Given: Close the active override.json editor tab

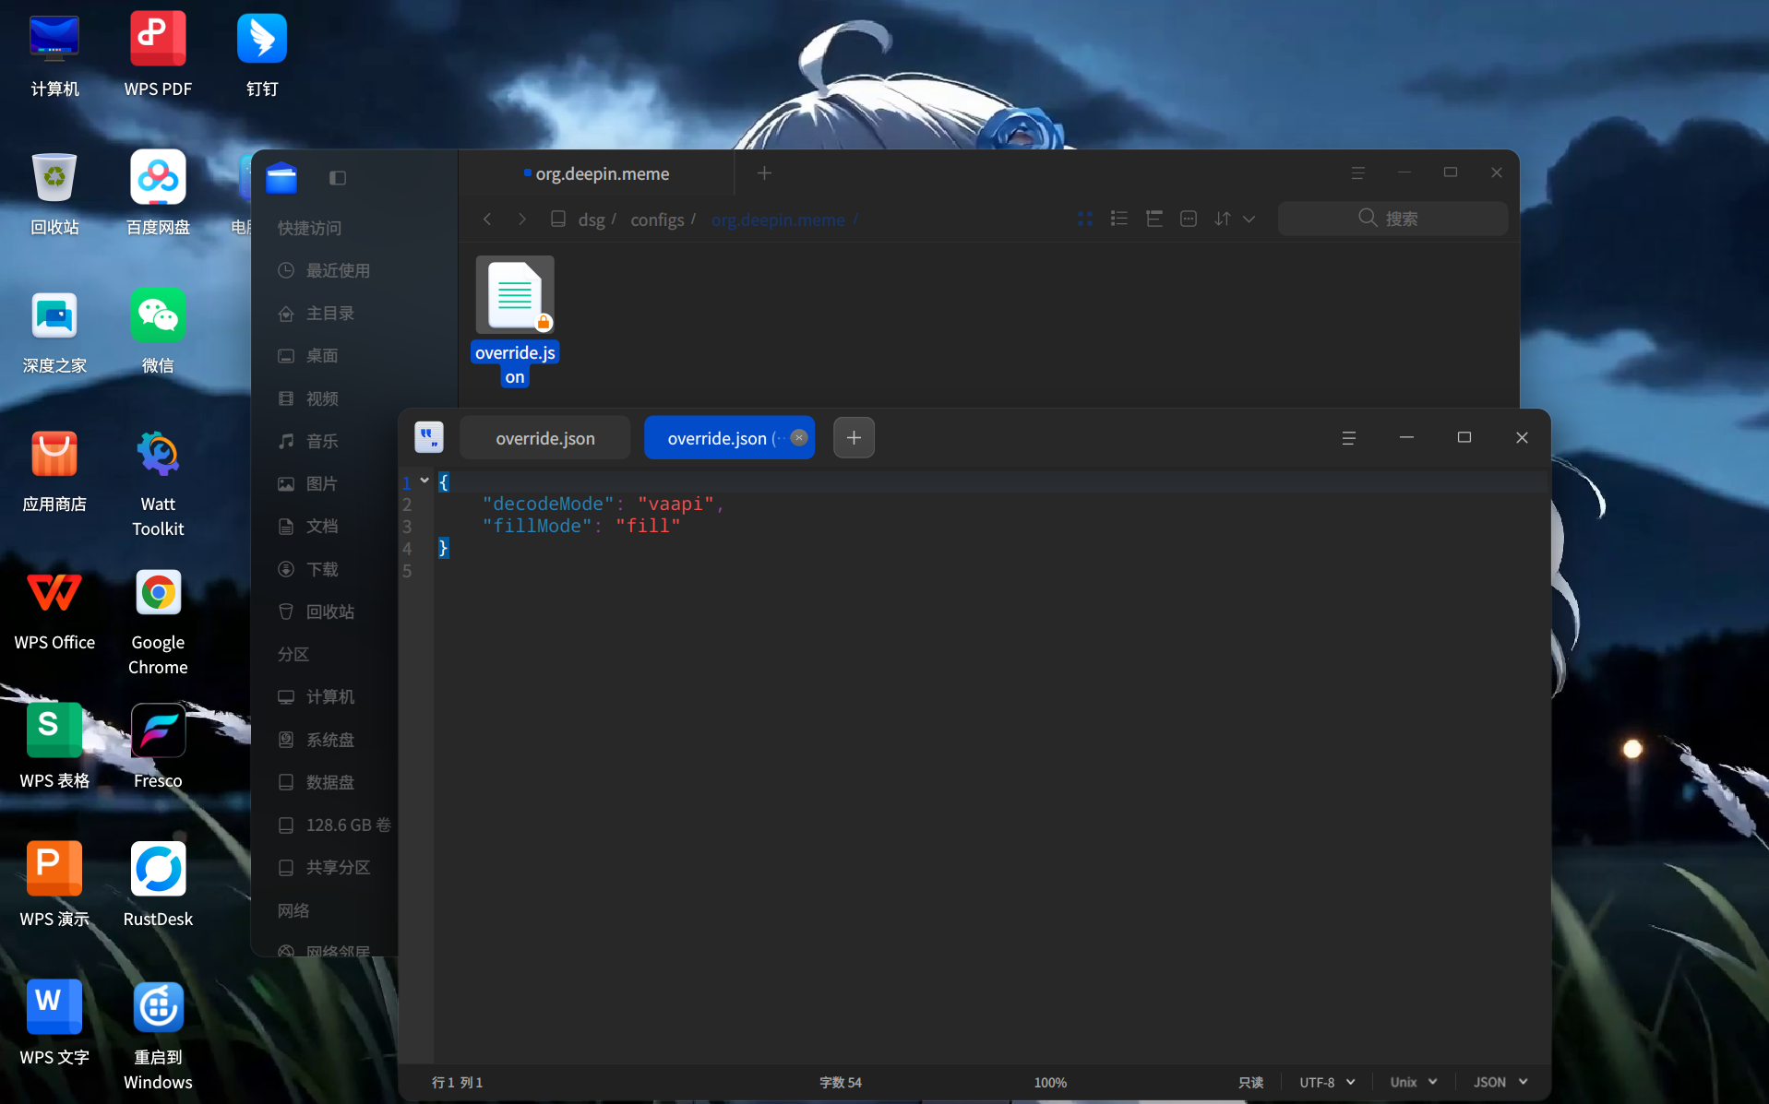Looking at the screenshot, I should point(800,437).
